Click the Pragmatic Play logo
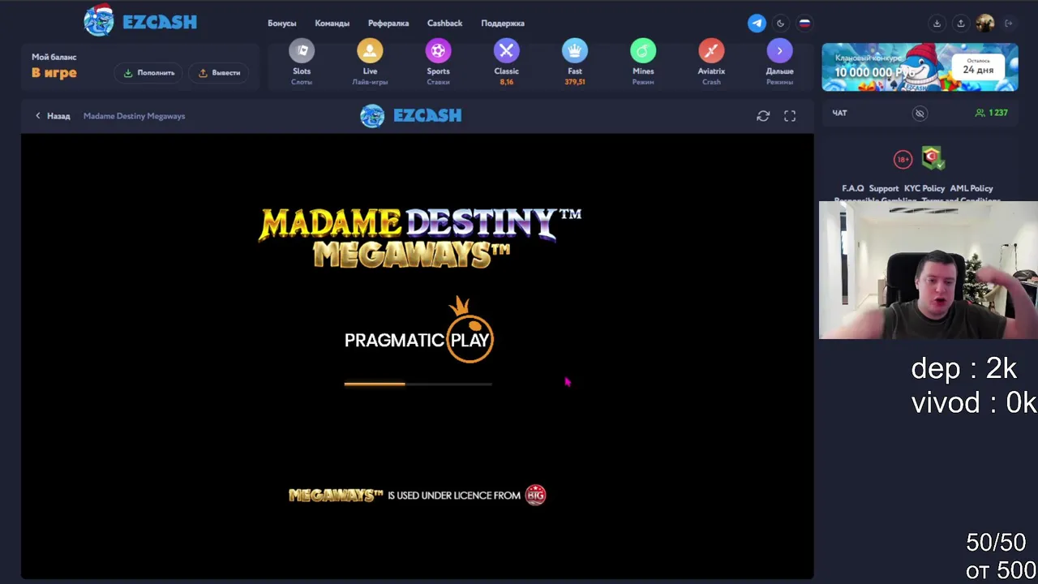This screenshot has height=584, width=1038. pos(418,330)
